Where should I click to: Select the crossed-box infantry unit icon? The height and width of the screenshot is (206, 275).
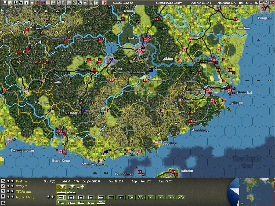(x=140, y=197)
